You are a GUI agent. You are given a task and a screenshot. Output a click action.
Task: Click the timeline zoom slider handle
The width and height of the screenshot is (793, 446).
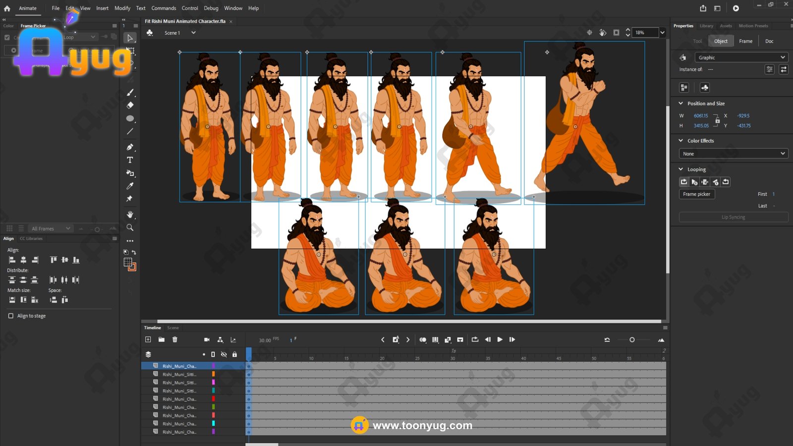click(632, 340)
